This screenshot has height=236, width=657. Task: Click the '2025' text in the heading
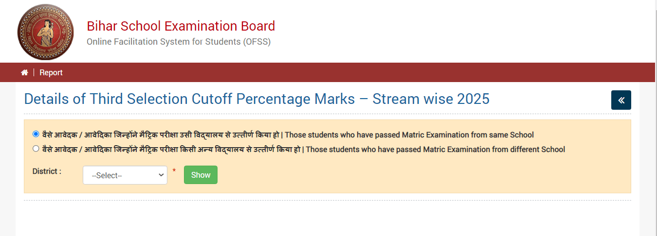coord(473,99)
